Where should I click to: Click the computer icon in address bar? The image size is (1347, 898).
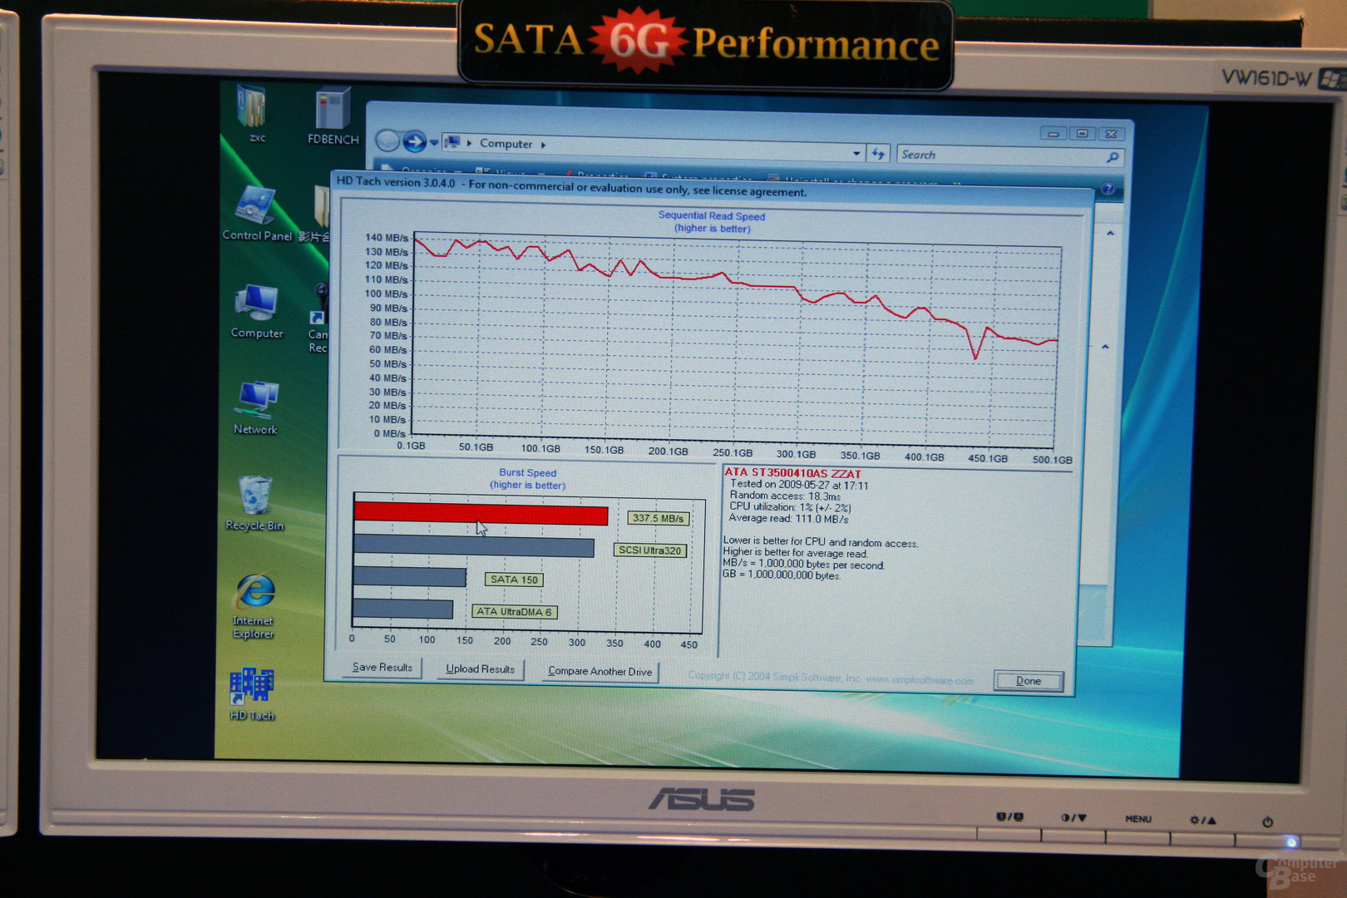451,142
